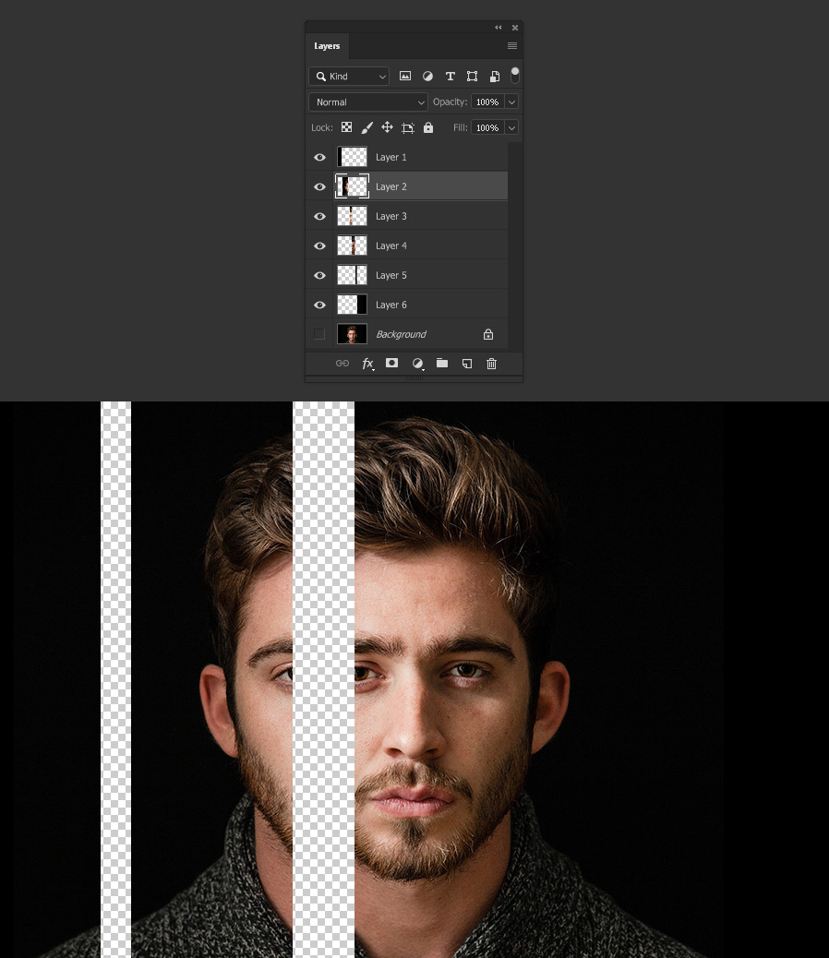Screen dimensions: 829x958
Task: Hide Layer 6 visibility eye
Action: point(319,305)
